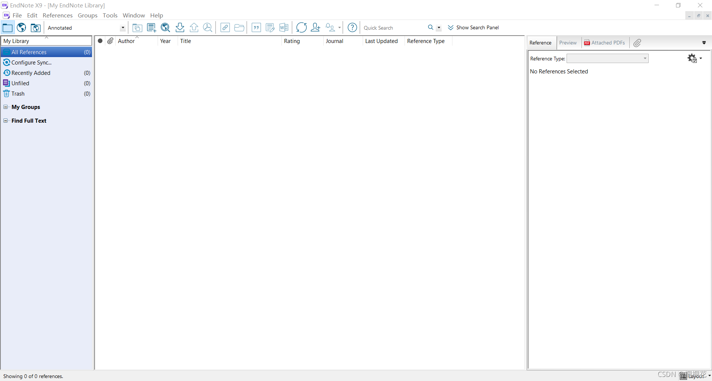
Task: Click Find Full Text PDF icon
Action: pos(208,28)
